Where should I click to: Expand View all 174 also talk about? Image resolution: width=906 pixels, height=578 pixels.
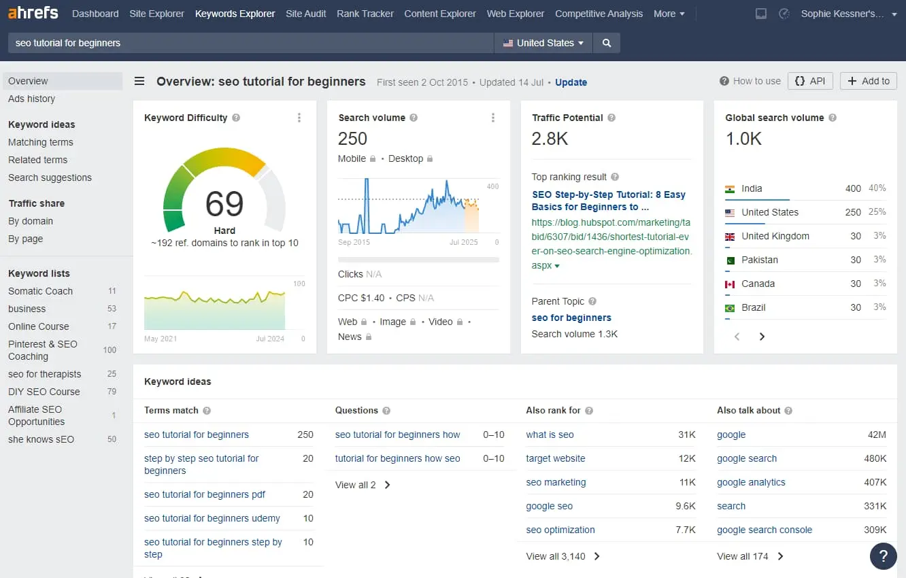(x=750, y=556)
